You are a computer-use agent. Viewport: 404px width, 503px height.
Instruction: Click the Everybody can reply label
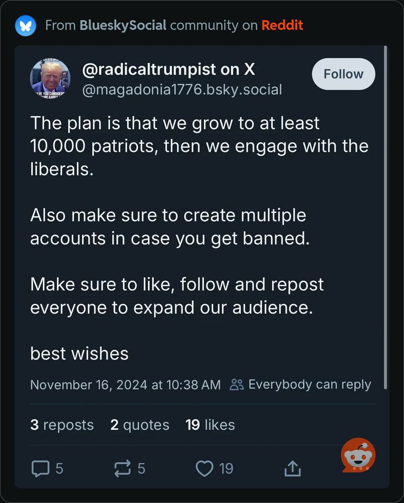(310, 385)
